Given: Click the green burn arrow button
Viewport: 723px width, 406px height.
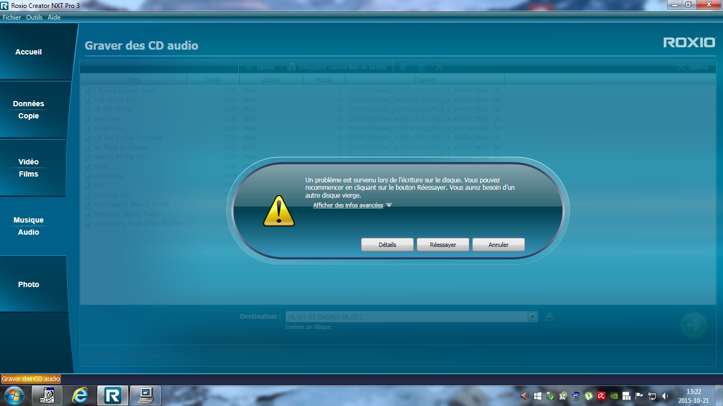Looking at the screenshot, I should pyautogui.click(x=693, y=325).
